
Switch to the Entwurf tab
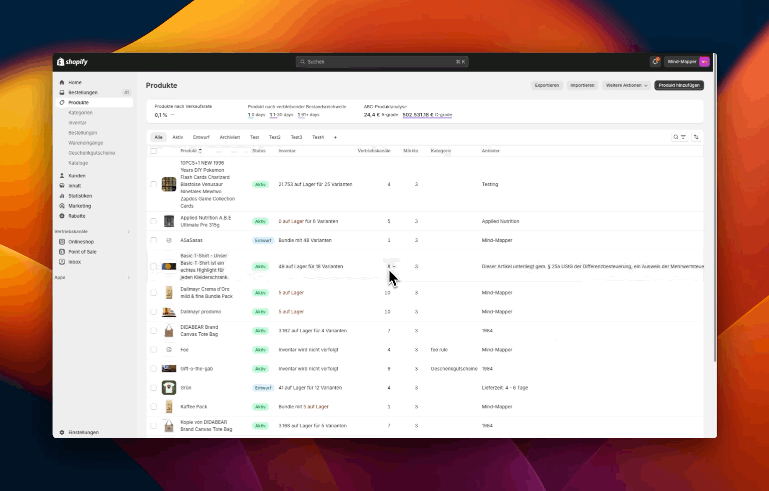tap(201, 137)
